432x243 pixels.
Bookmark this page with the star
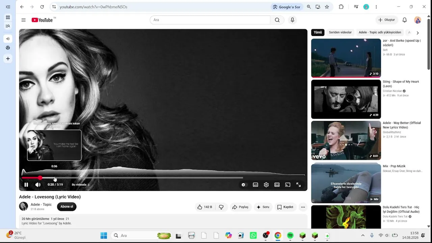tap(327, 7)
